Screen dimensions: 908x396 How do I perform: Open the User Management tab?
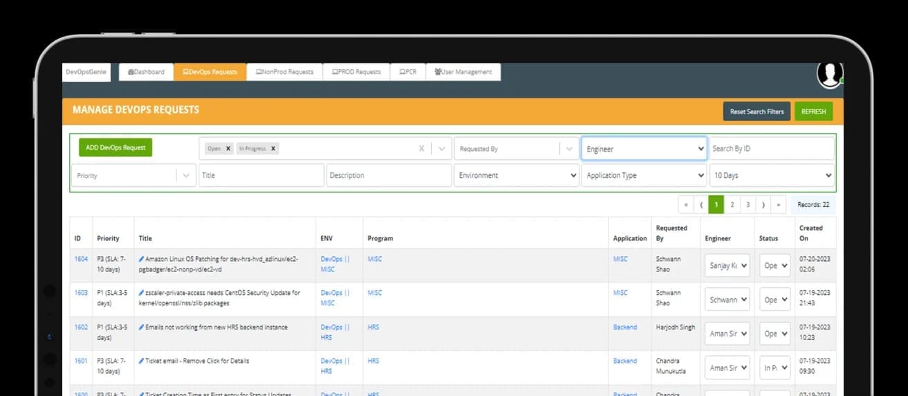tap(463, 72)
